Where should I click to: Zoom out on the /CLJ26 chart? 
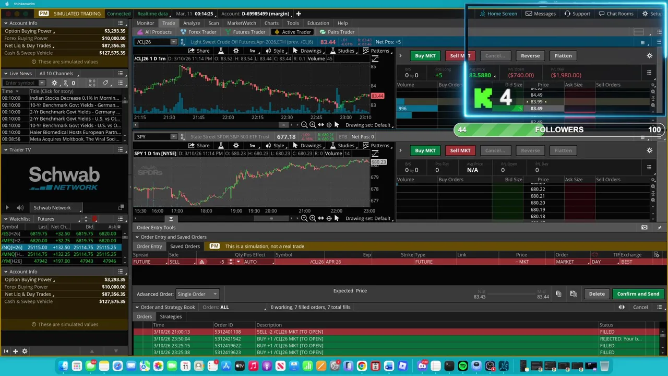pos(304,125)
